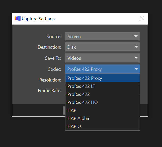Close the Capture Settings dialog
162x147 pixels.
[x=142, y=19]
